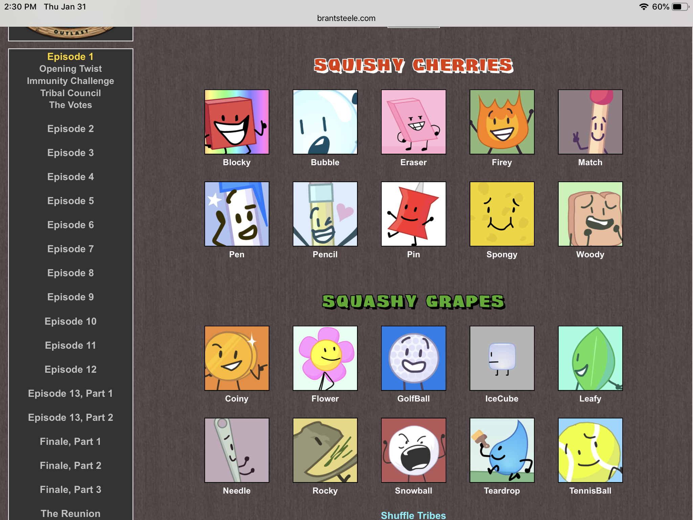Click the Episode 7 sidebar link

(x=70, y=248)
